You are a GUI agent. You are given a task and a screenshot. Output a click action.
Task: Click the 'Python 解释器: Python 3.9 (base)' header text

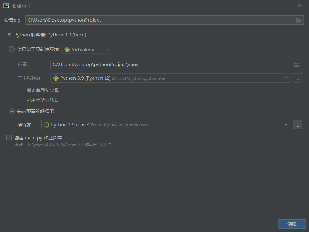(50, 35)
